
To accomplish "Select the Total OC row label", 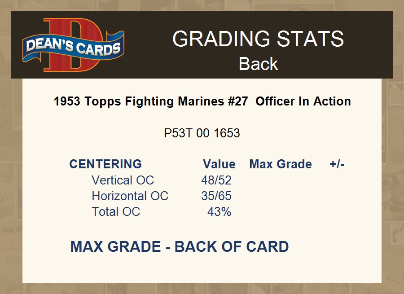I will [x=116, y=212].
